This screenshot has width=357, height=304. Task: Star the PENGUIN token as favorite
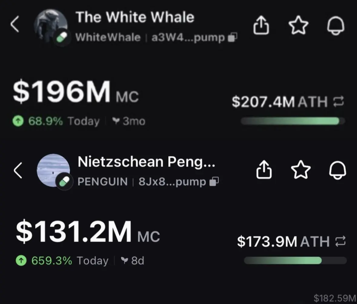pos(301,170)
